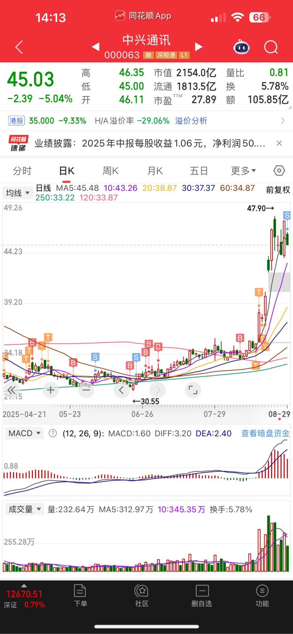Switch to 周K tab

(111, 171)
